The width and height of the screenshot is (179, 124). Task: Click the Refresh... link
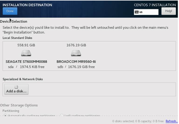(172, 121)
